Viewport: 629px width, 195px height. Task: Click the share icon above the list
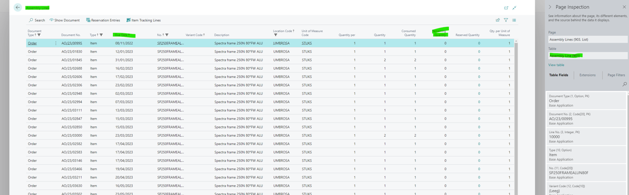coord(498,20)
